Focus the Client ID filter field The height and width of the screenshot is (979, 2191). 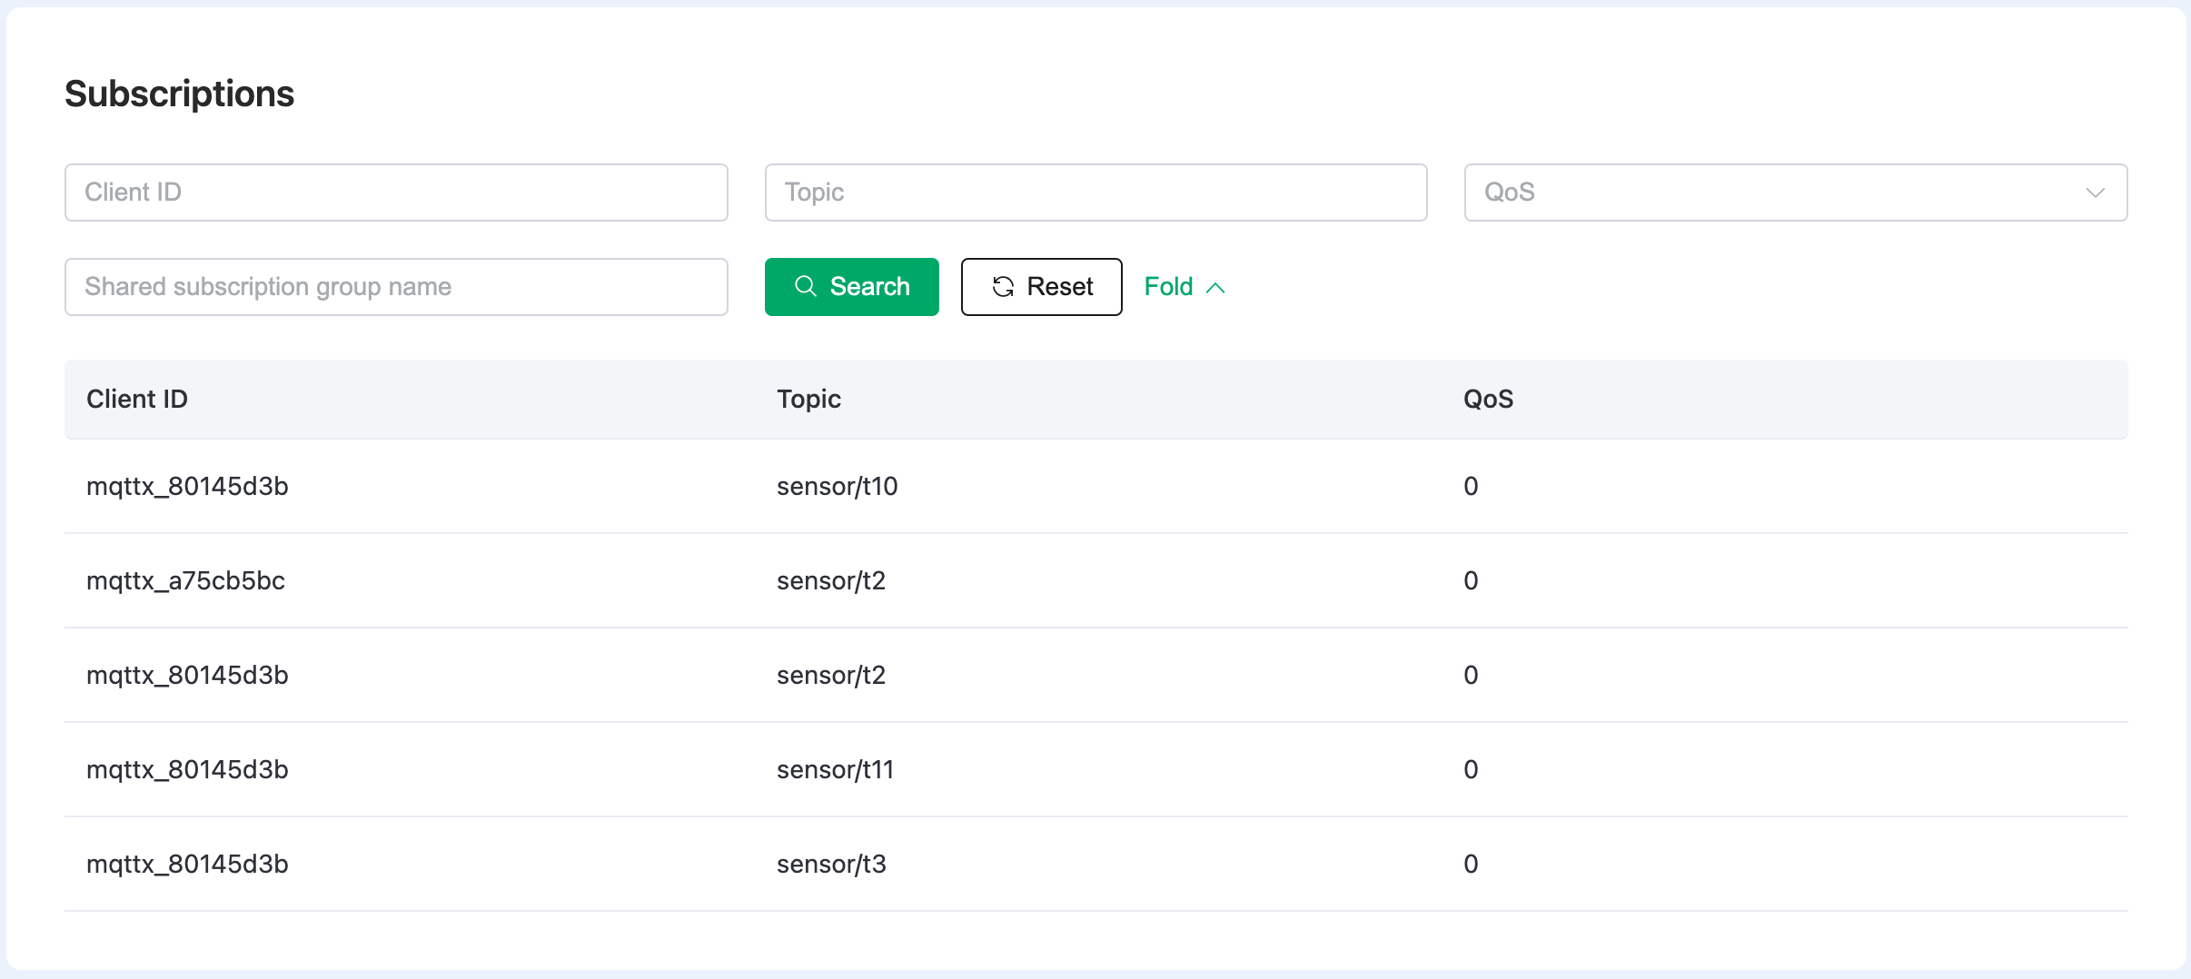[x=396, y=193]
